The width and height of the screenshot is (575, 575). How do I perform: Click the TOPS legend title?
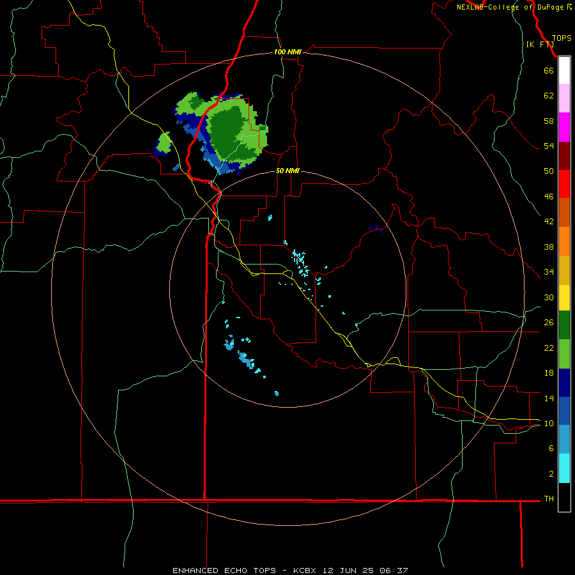click(562, 38)
